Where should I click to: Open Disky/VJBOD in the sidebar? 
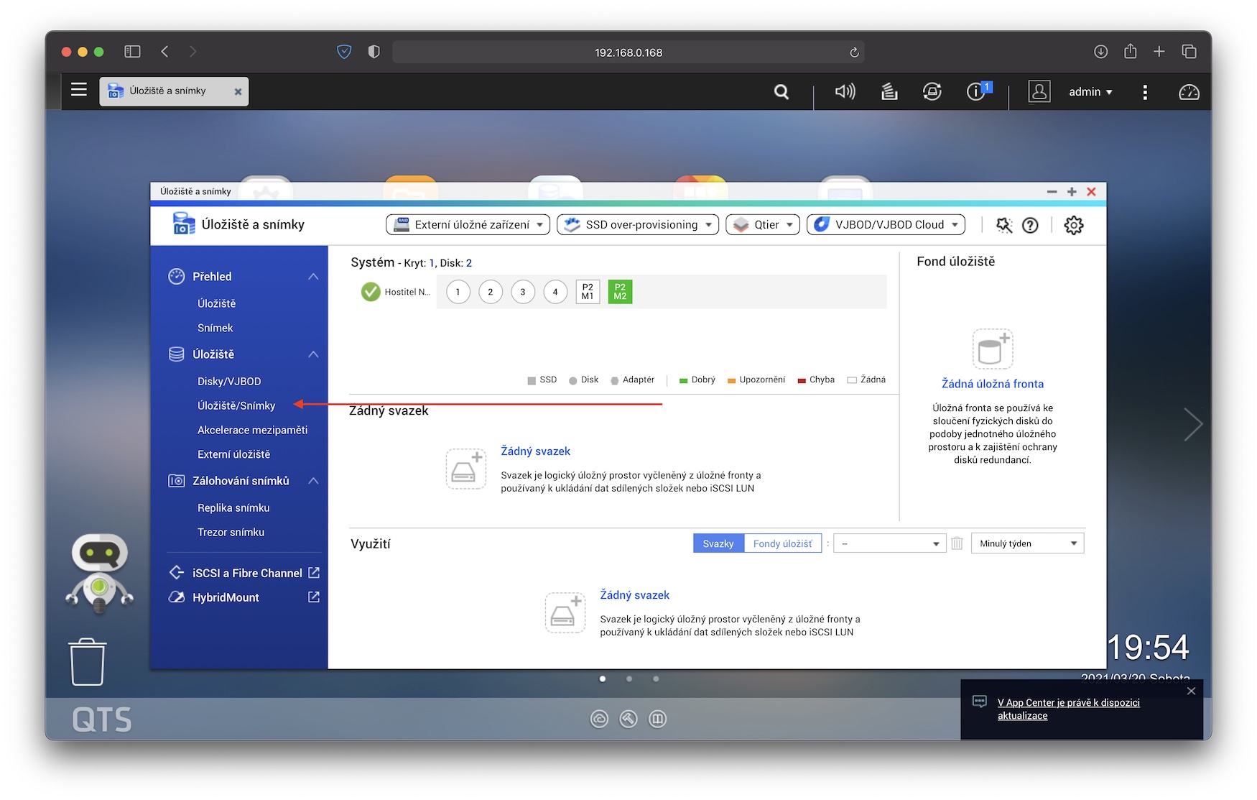coord(229,381)
